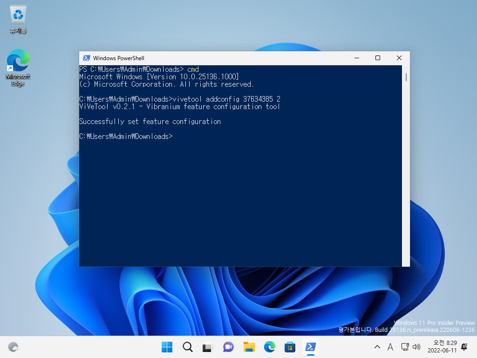Open Task View

coord(207,347)
